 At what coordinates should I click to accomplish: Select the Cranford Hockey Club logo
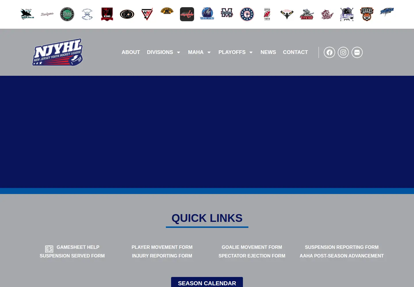point(87,14)
